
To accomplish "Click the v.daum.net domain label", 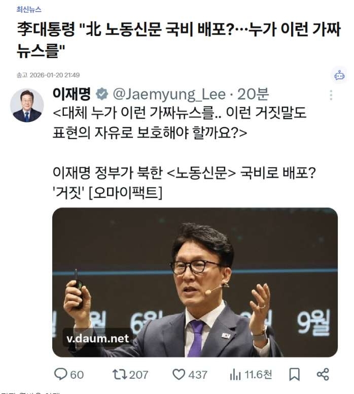I will point(98,339).
